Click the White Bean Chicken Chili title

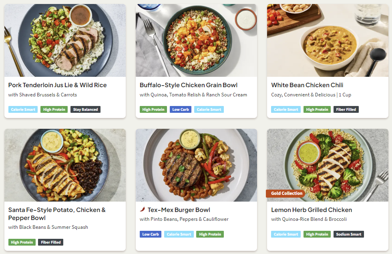[x=307, y=85]
